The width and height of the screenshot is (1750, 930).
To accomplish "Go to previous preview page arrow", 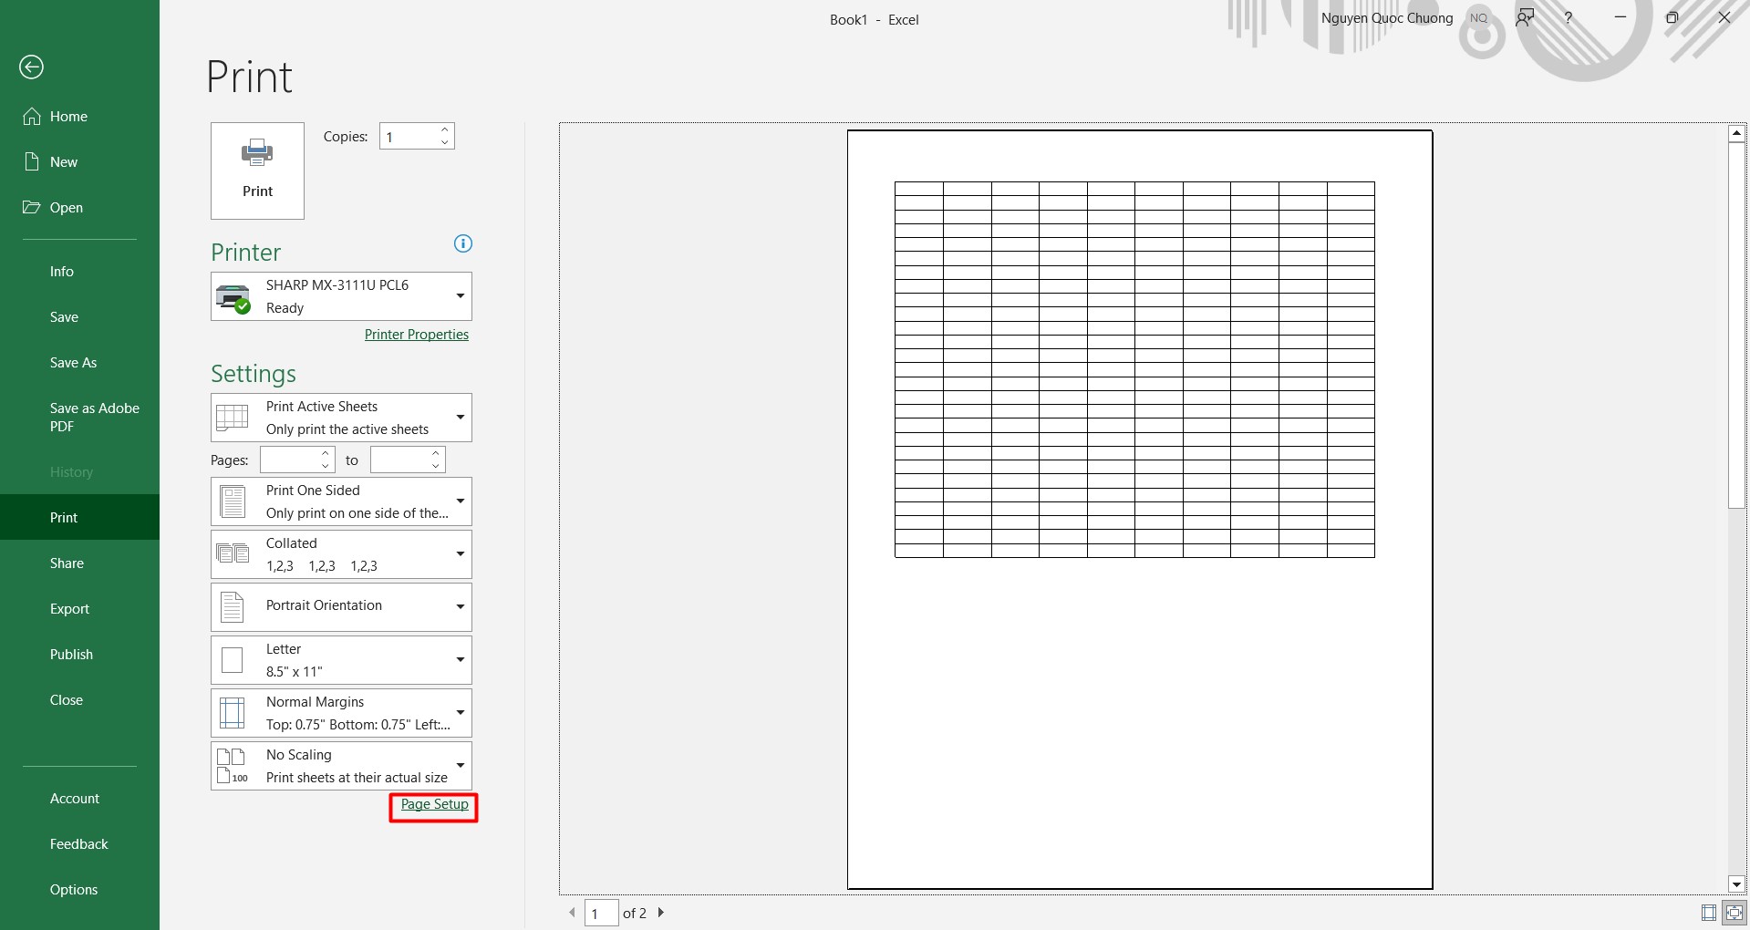I will click(x=572, y=912).
